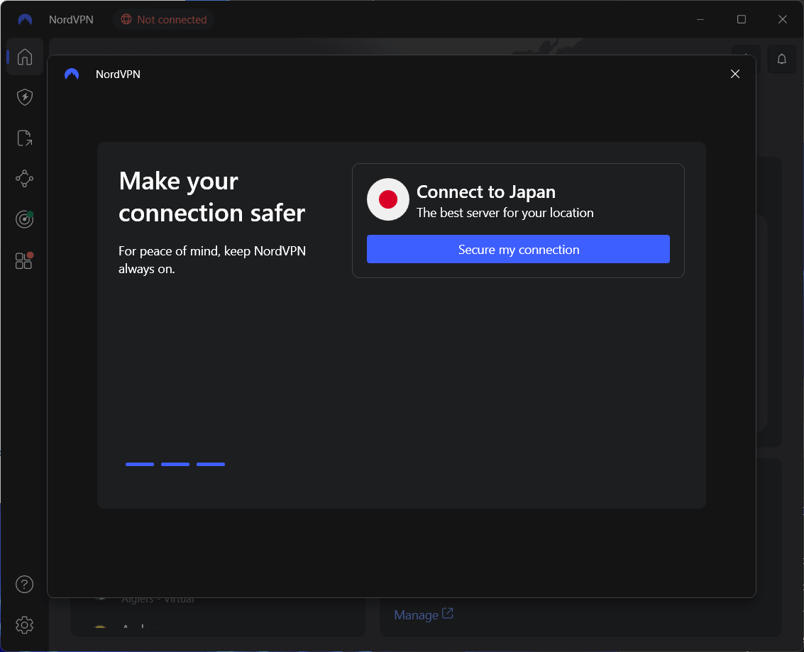
Task: Click the NordVPN logo in the dialog header
Action: click(x=72, y=74)
